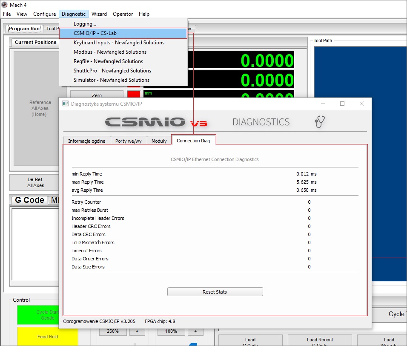Screen dimensions: 407x346
Task: Choose Logging... from the Diagnostic menu
Action: coord(123,24)
